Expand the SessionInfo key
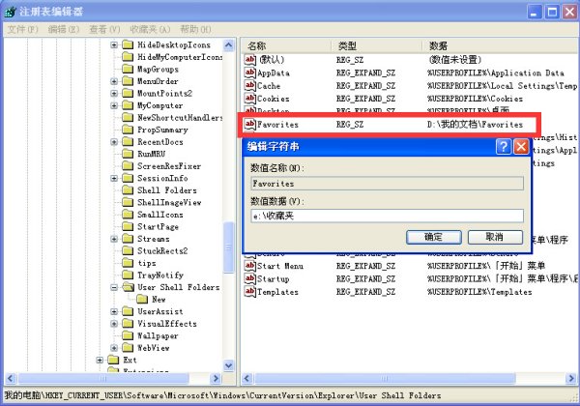 tap(114, 178)
